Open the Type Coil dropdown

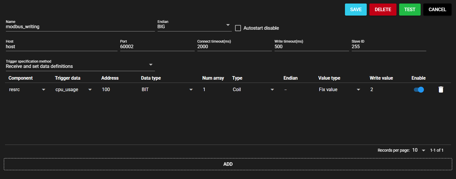[x=253, y=90]
